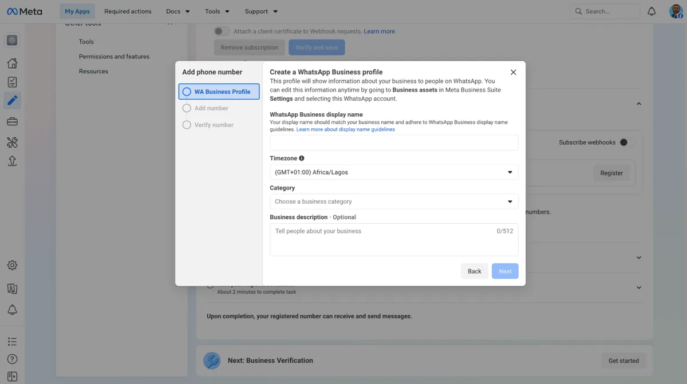
Task: Click Get started for Business Verification
Action: coord(623,361)
